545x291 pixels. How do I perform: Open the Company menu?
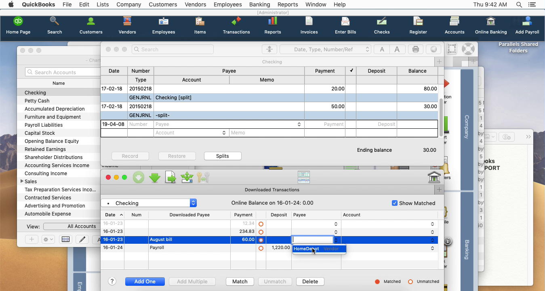(128, 4)
